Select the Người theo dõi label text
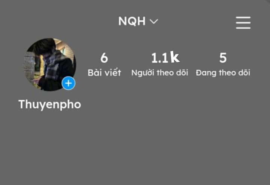270x185 pixels. click(160, 73)
